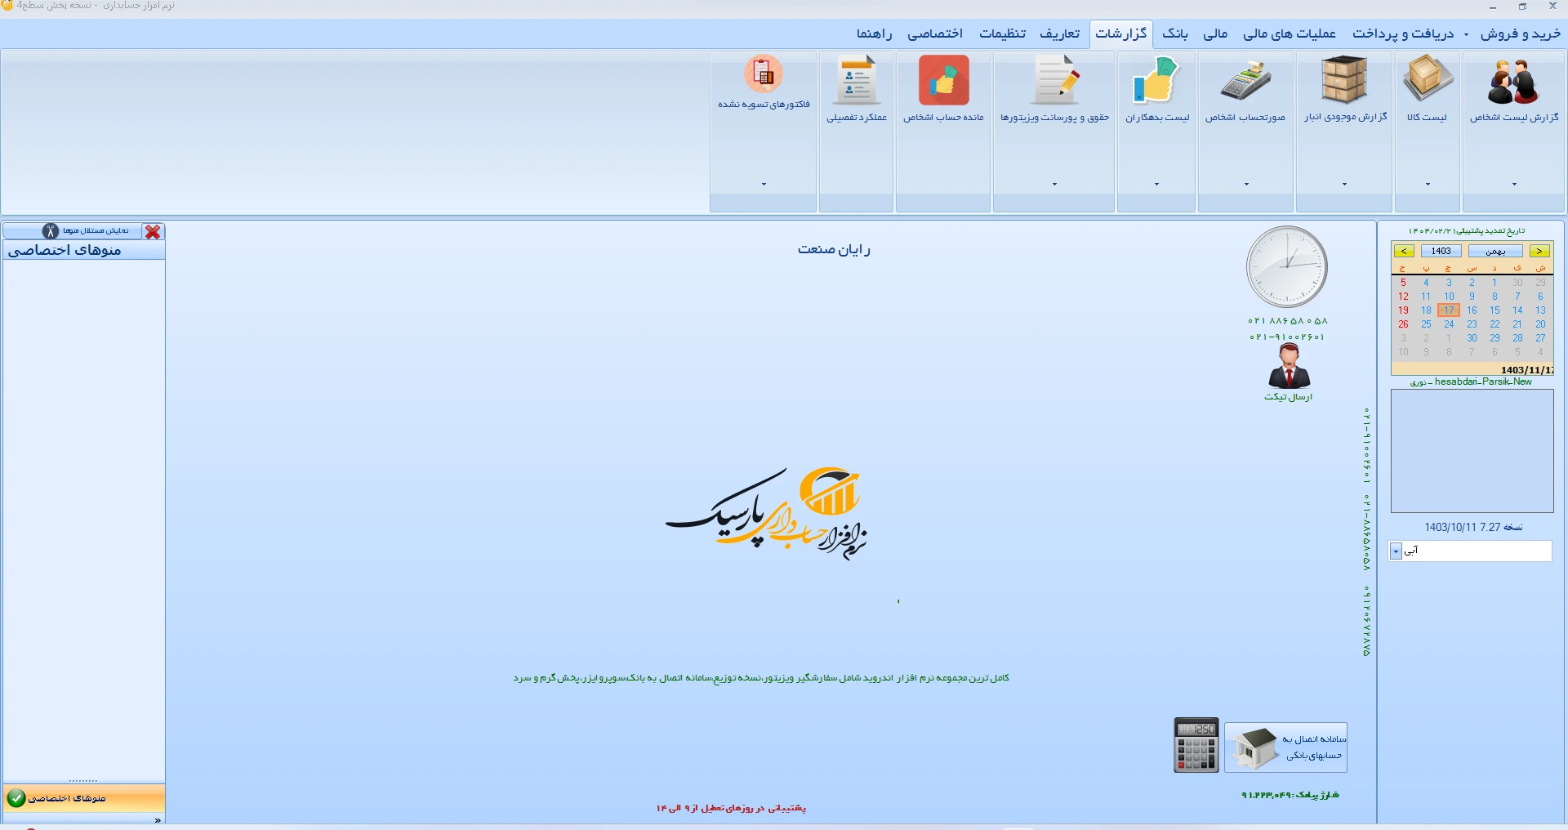The height and width of the screenshot is (830, 1568).
Task: Open the فاکتورهای تسویه نشده icon
Action: point(764,74)
